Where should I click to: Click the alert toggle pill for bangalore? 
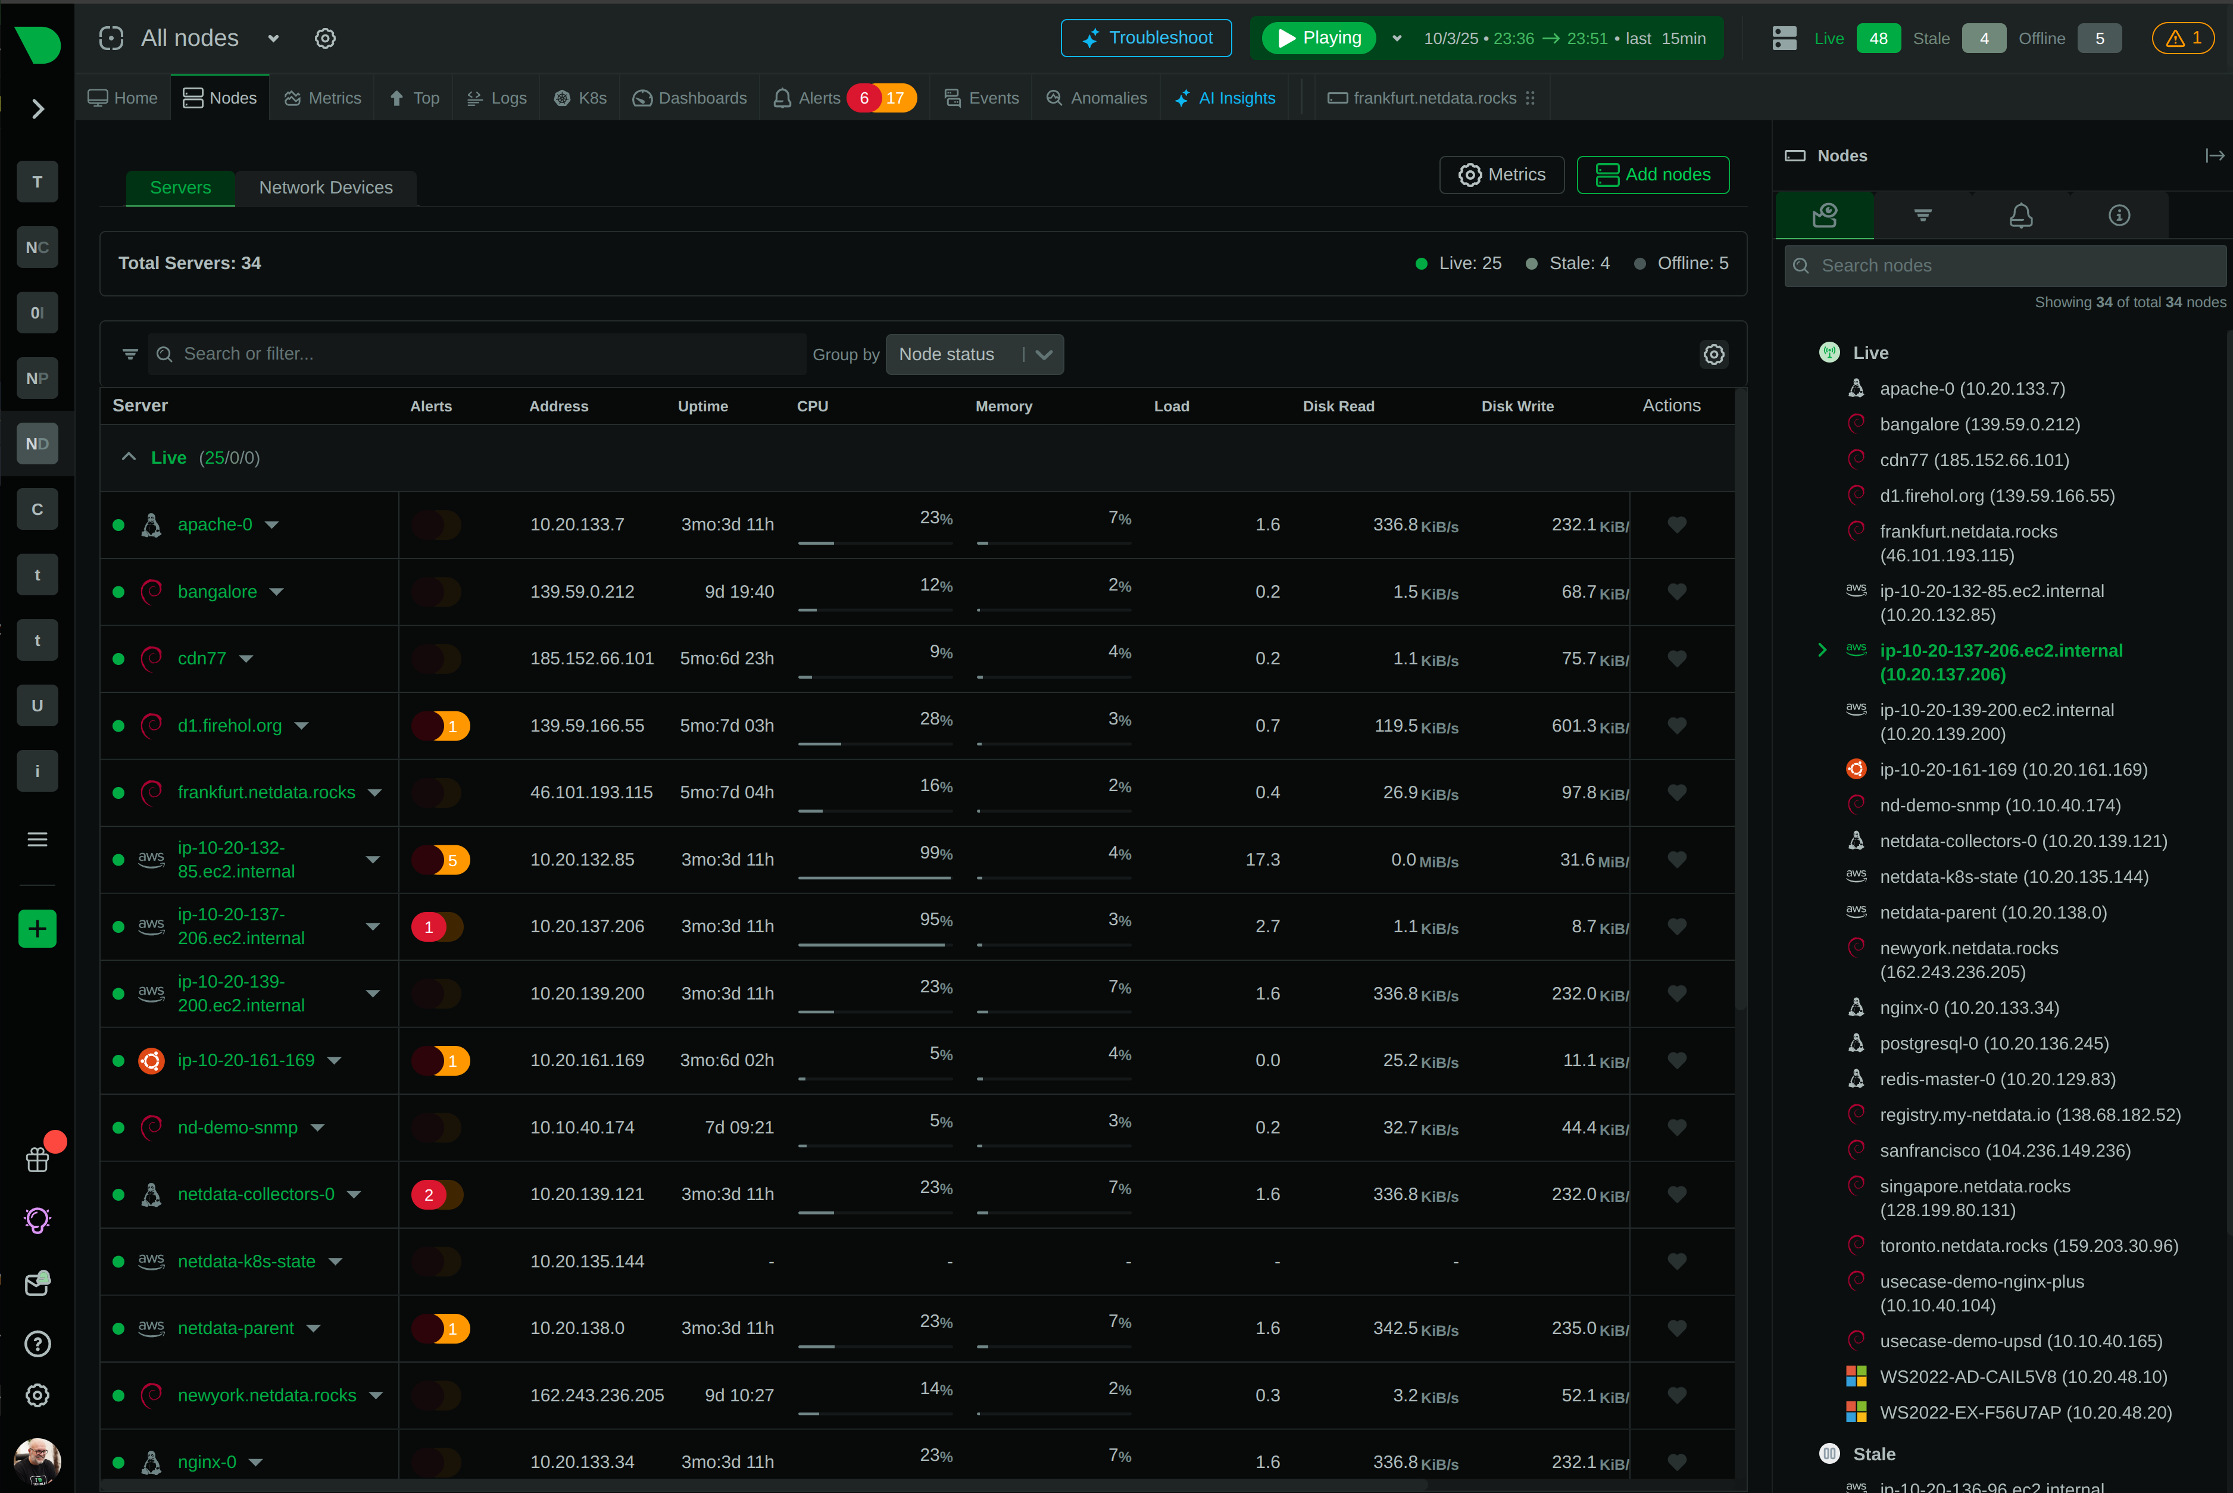(437, 591)
